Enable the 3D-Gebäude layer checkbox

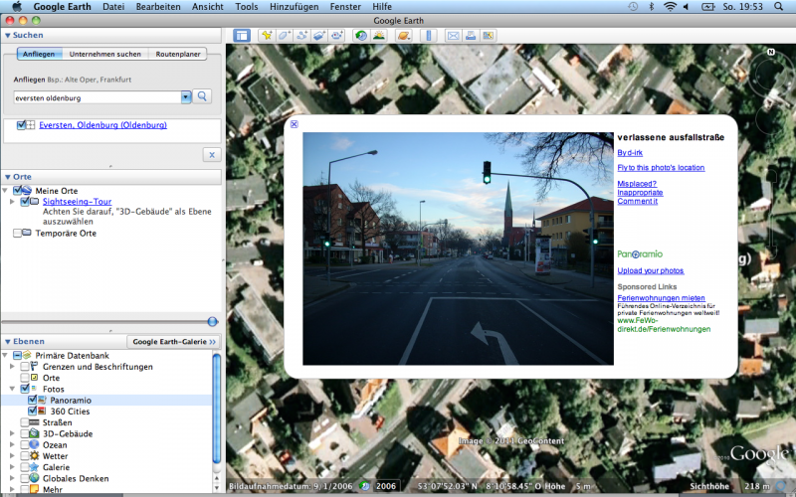(26, 434)
